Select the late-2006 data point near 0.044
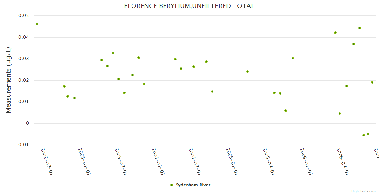The image size is (379, 194). click(x=360, y=28)
